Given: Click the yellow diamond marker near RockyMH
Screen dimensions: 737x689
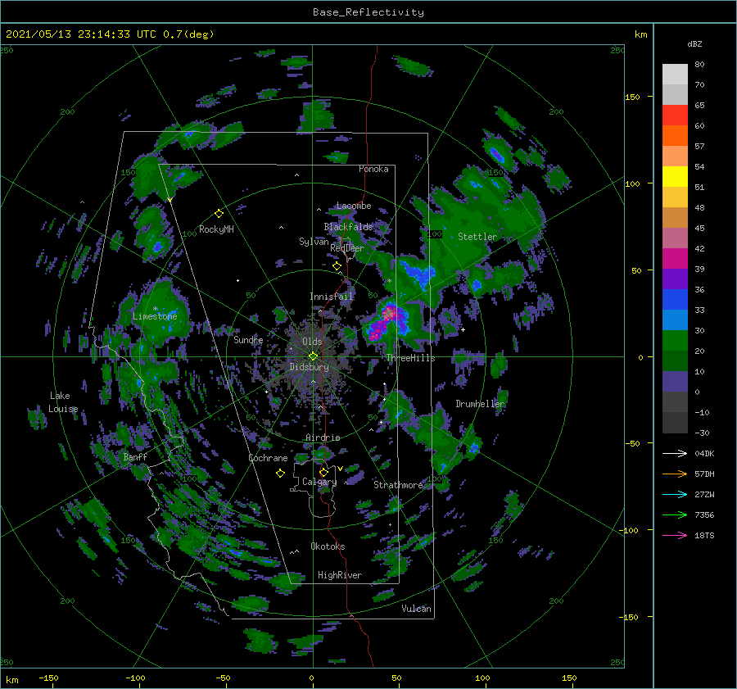Looking at the screenshot, I should pyautogui.click(x=219, y=214).
